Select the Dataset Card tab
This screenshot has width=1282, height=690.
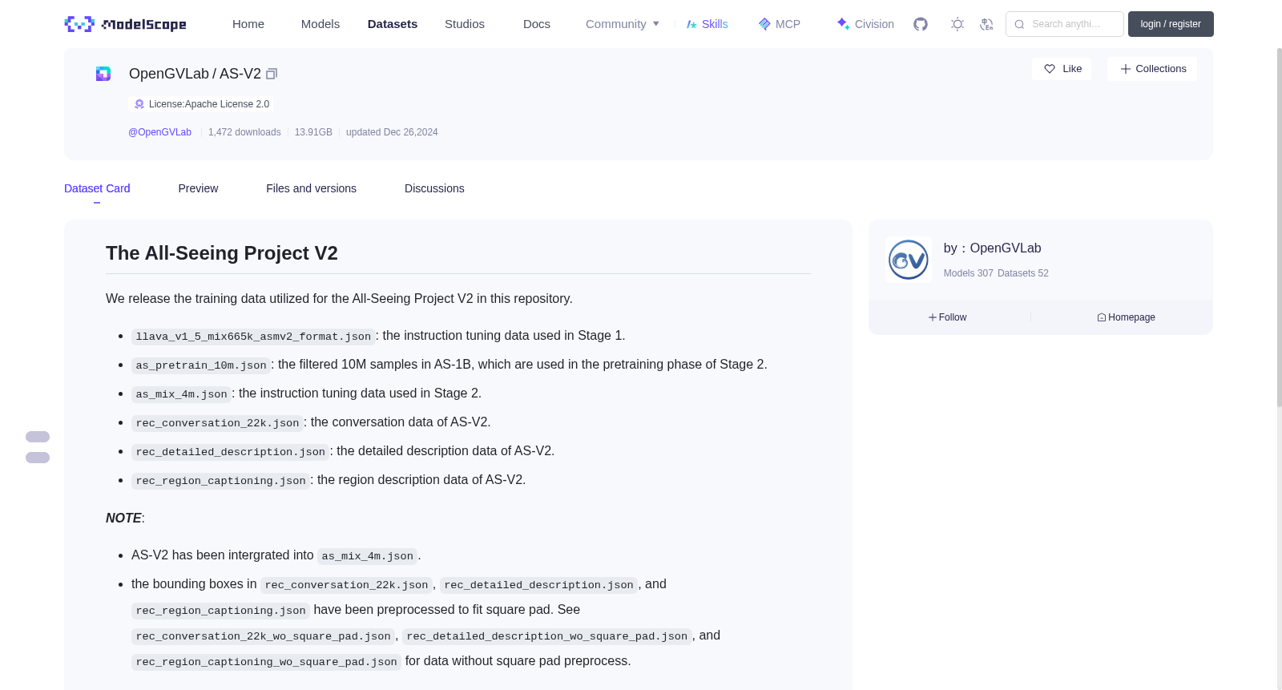click(97, 188)
